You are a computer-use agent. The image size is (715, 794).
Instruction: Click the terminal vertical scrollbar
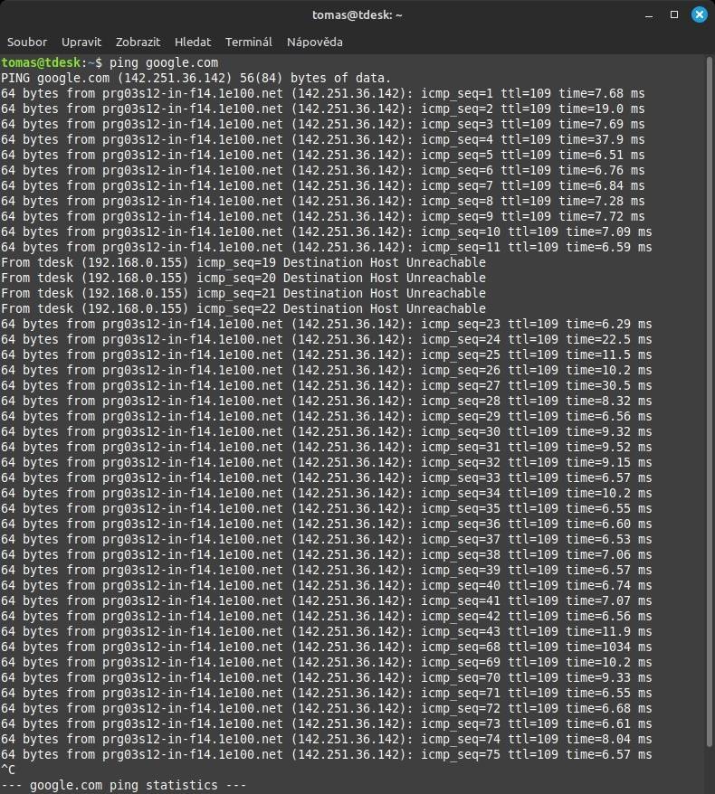tap(710, 400)
